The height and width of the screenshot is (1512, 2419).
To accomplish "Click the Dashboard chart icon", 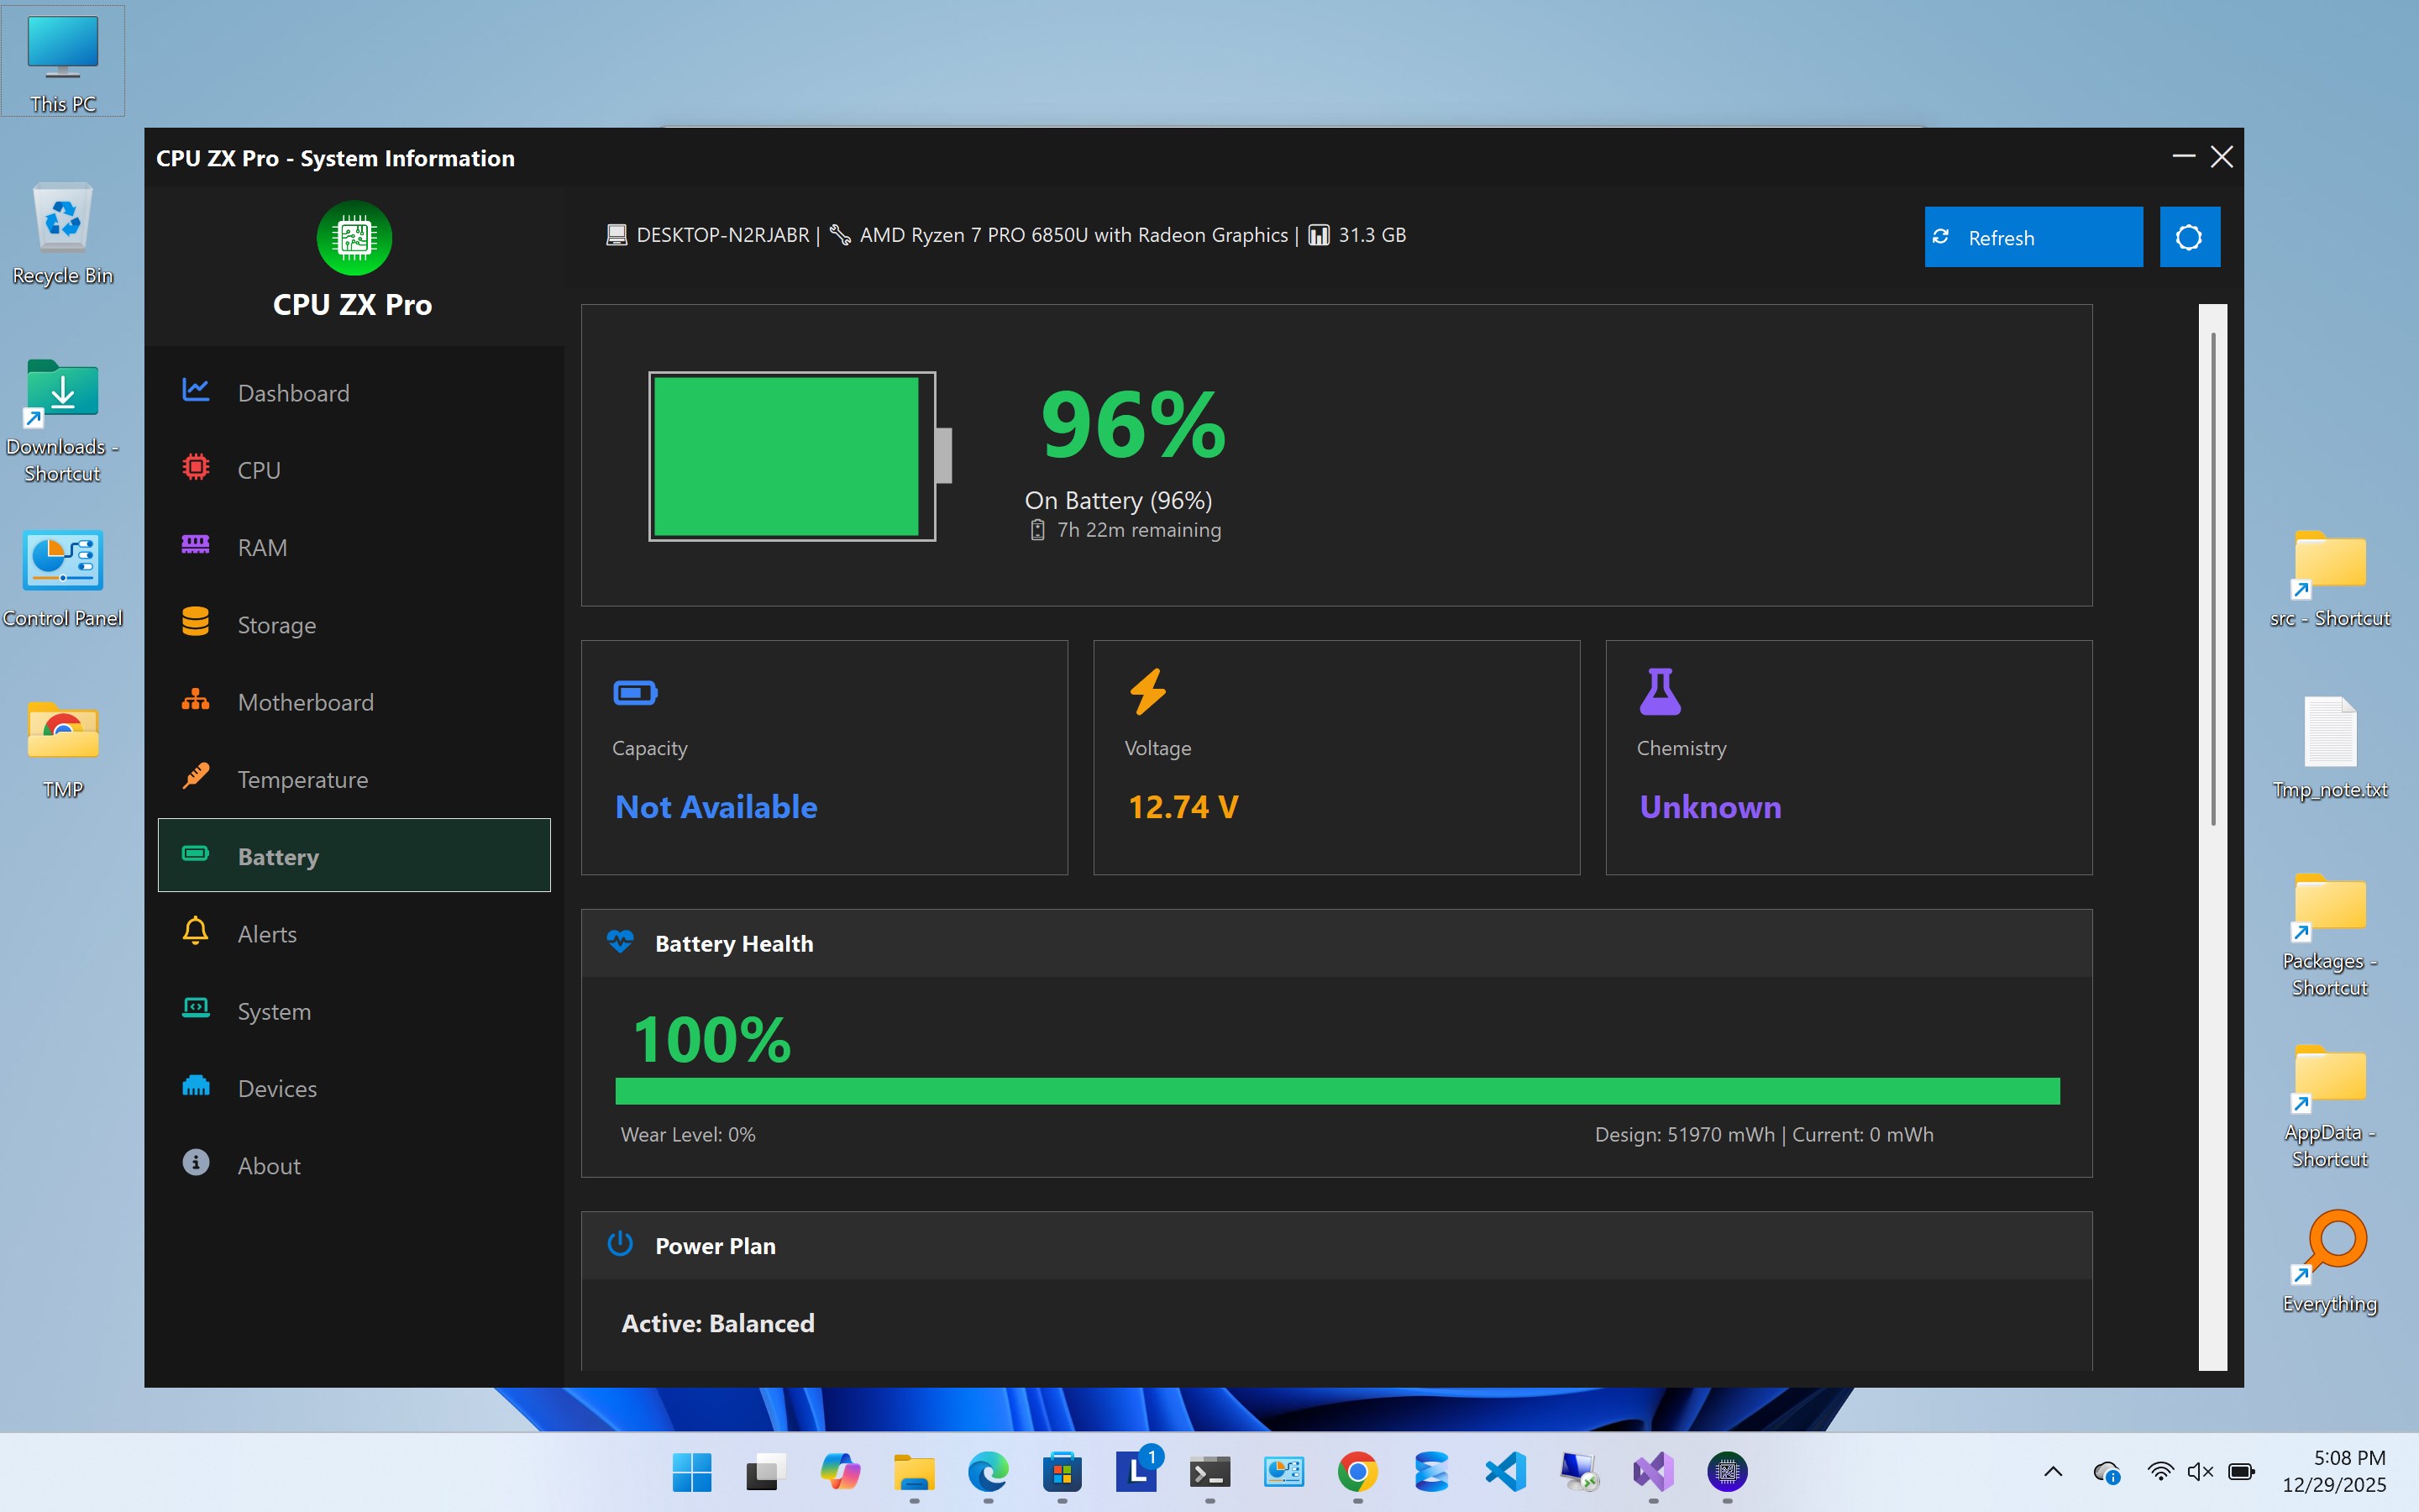I will point(196,390).
